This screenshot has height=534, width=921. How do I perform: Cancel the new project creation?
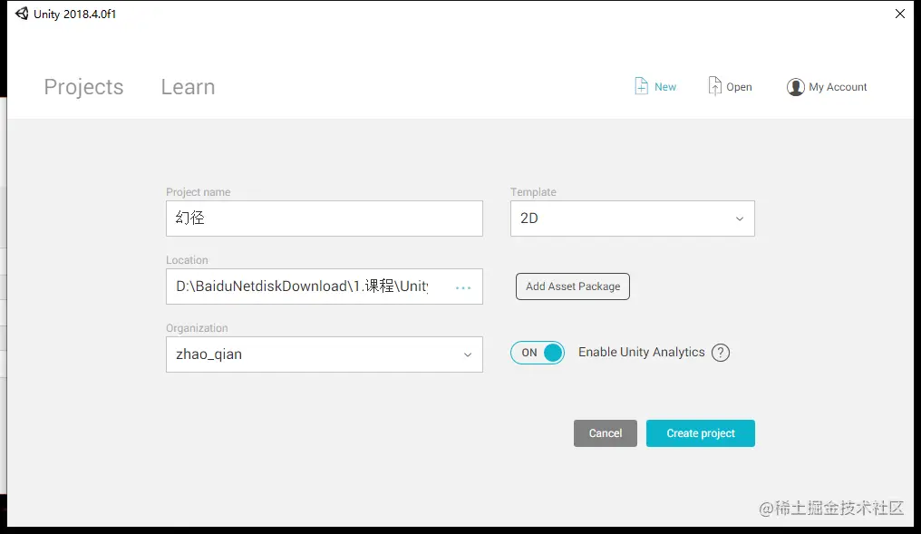click(x=605, y=433)
